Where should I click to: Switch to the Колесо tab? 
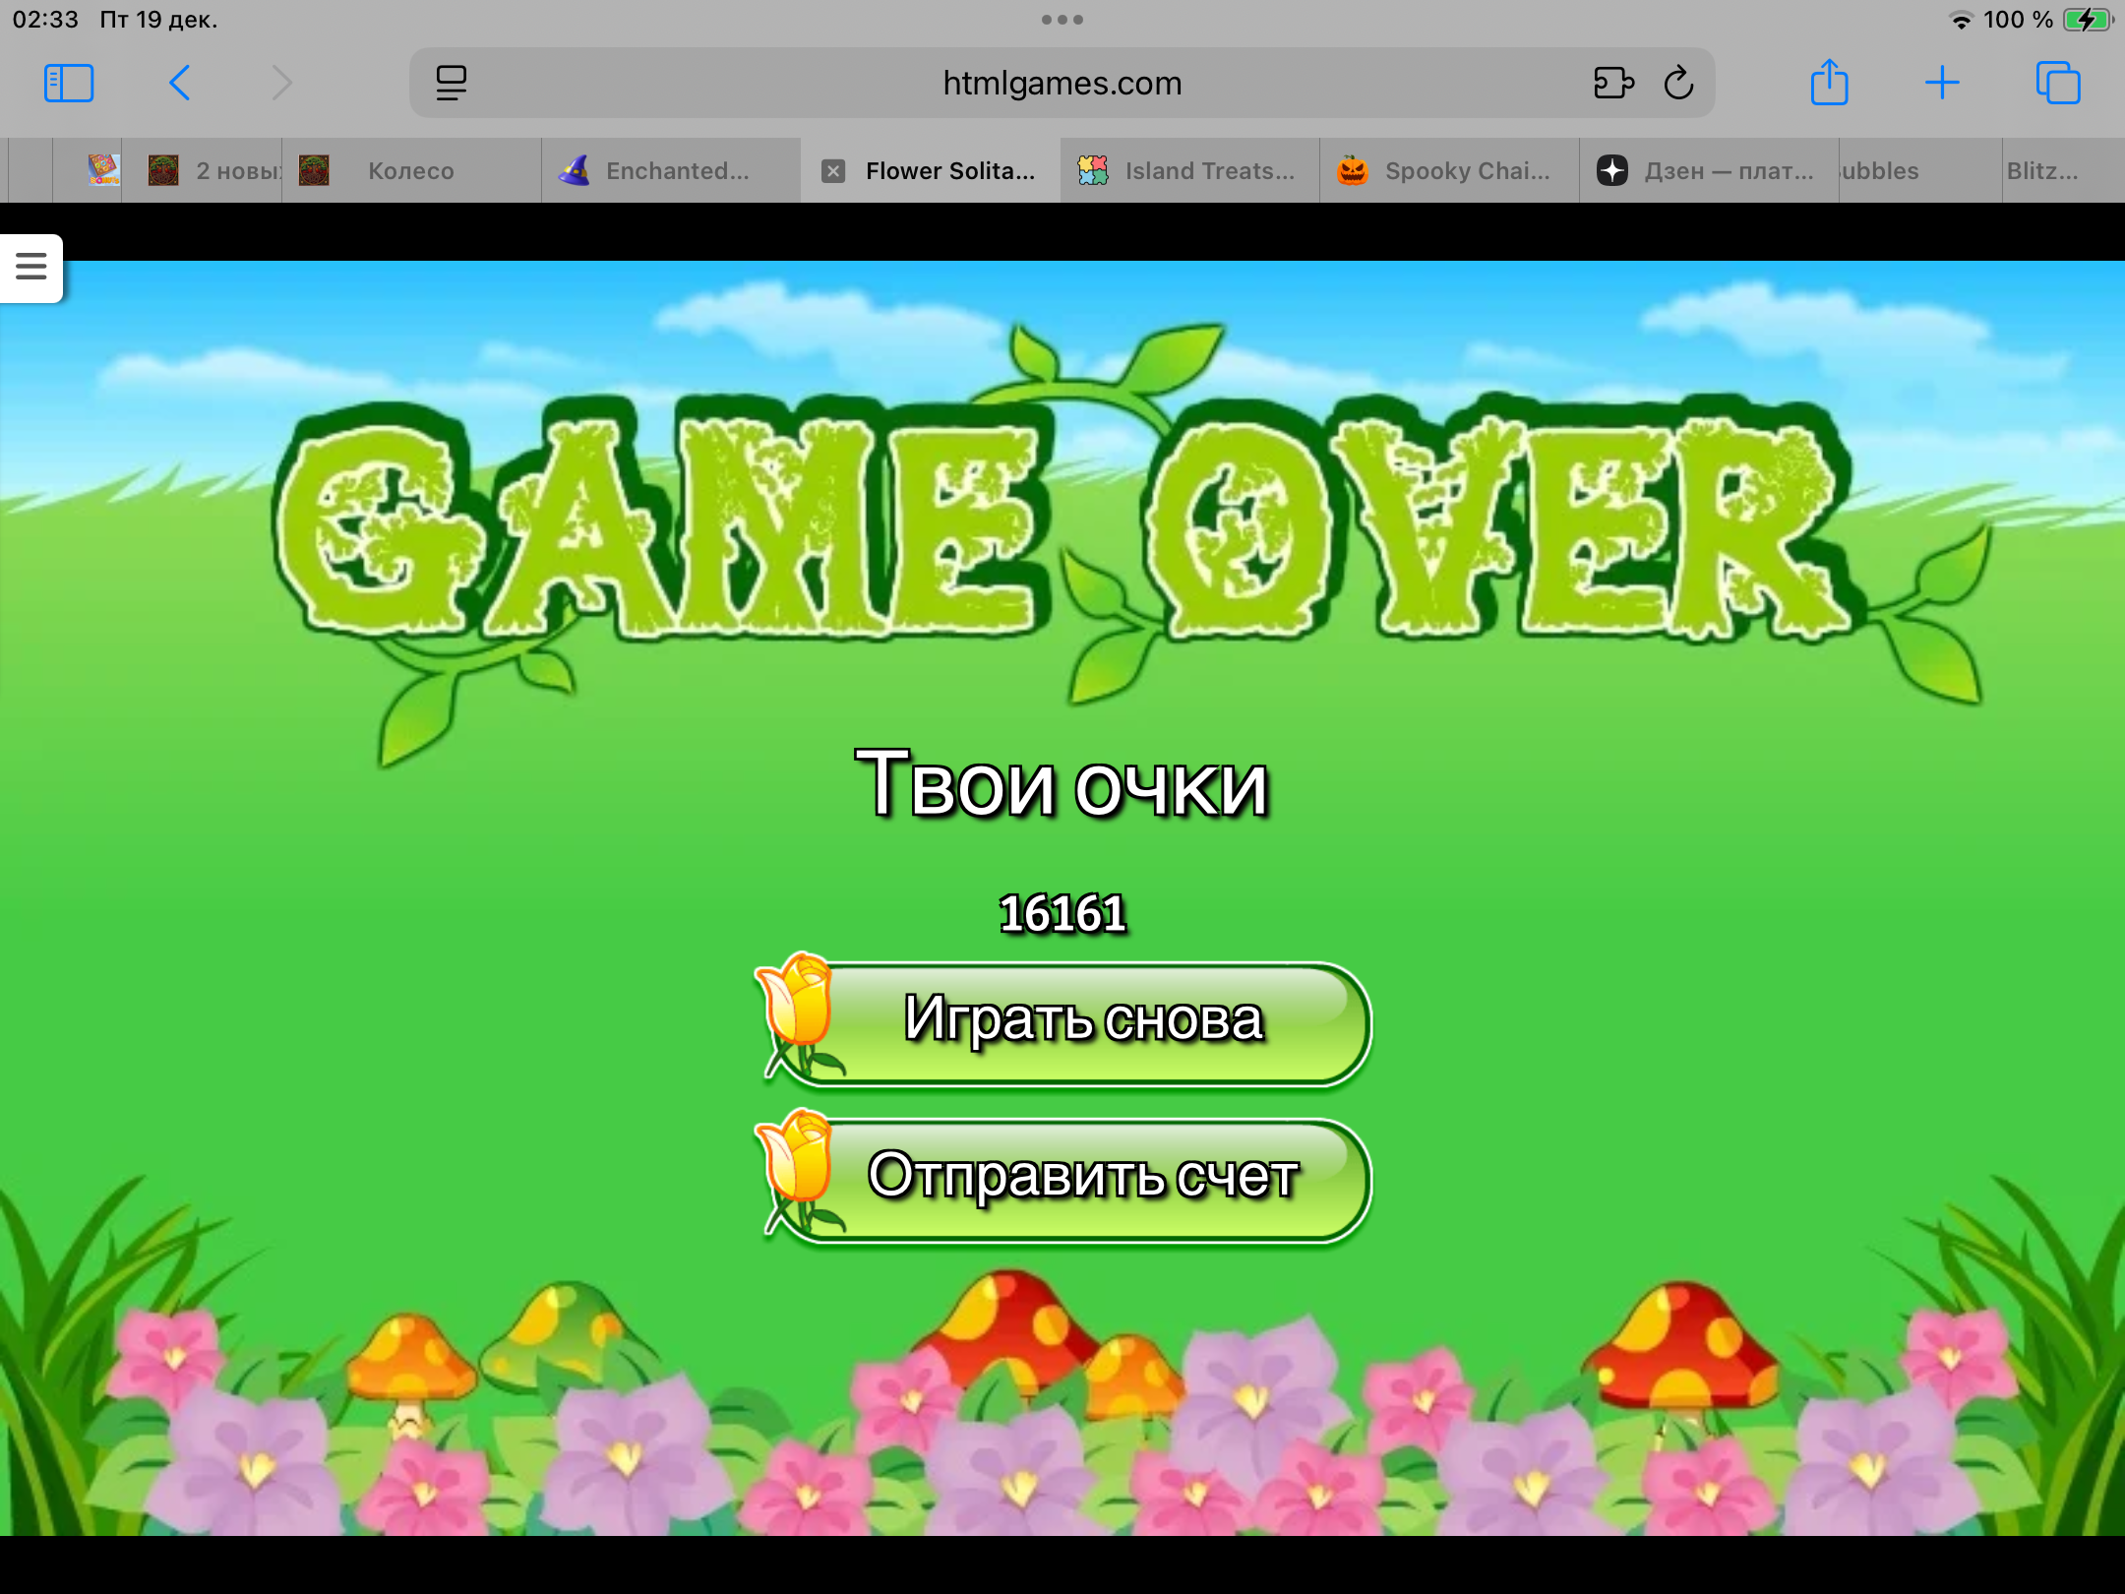pyautogui.click(x=410, y=171)
